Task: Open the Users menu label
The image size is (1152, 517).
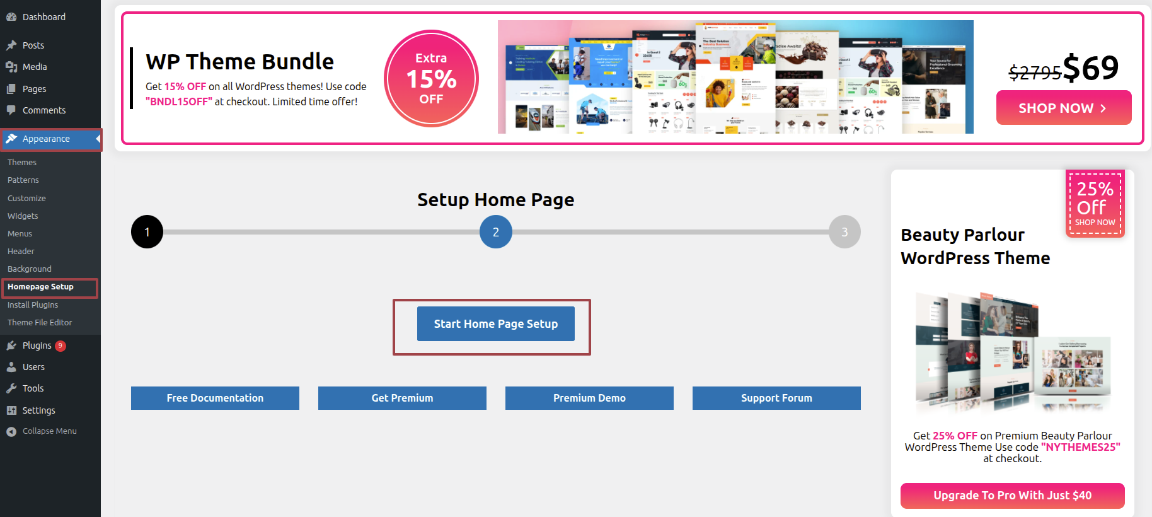Action: pos(33,367)
